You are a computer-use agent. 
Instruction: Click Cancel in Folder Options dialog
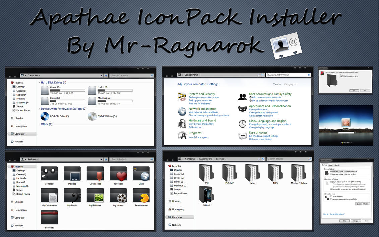(x=356, y=221)
